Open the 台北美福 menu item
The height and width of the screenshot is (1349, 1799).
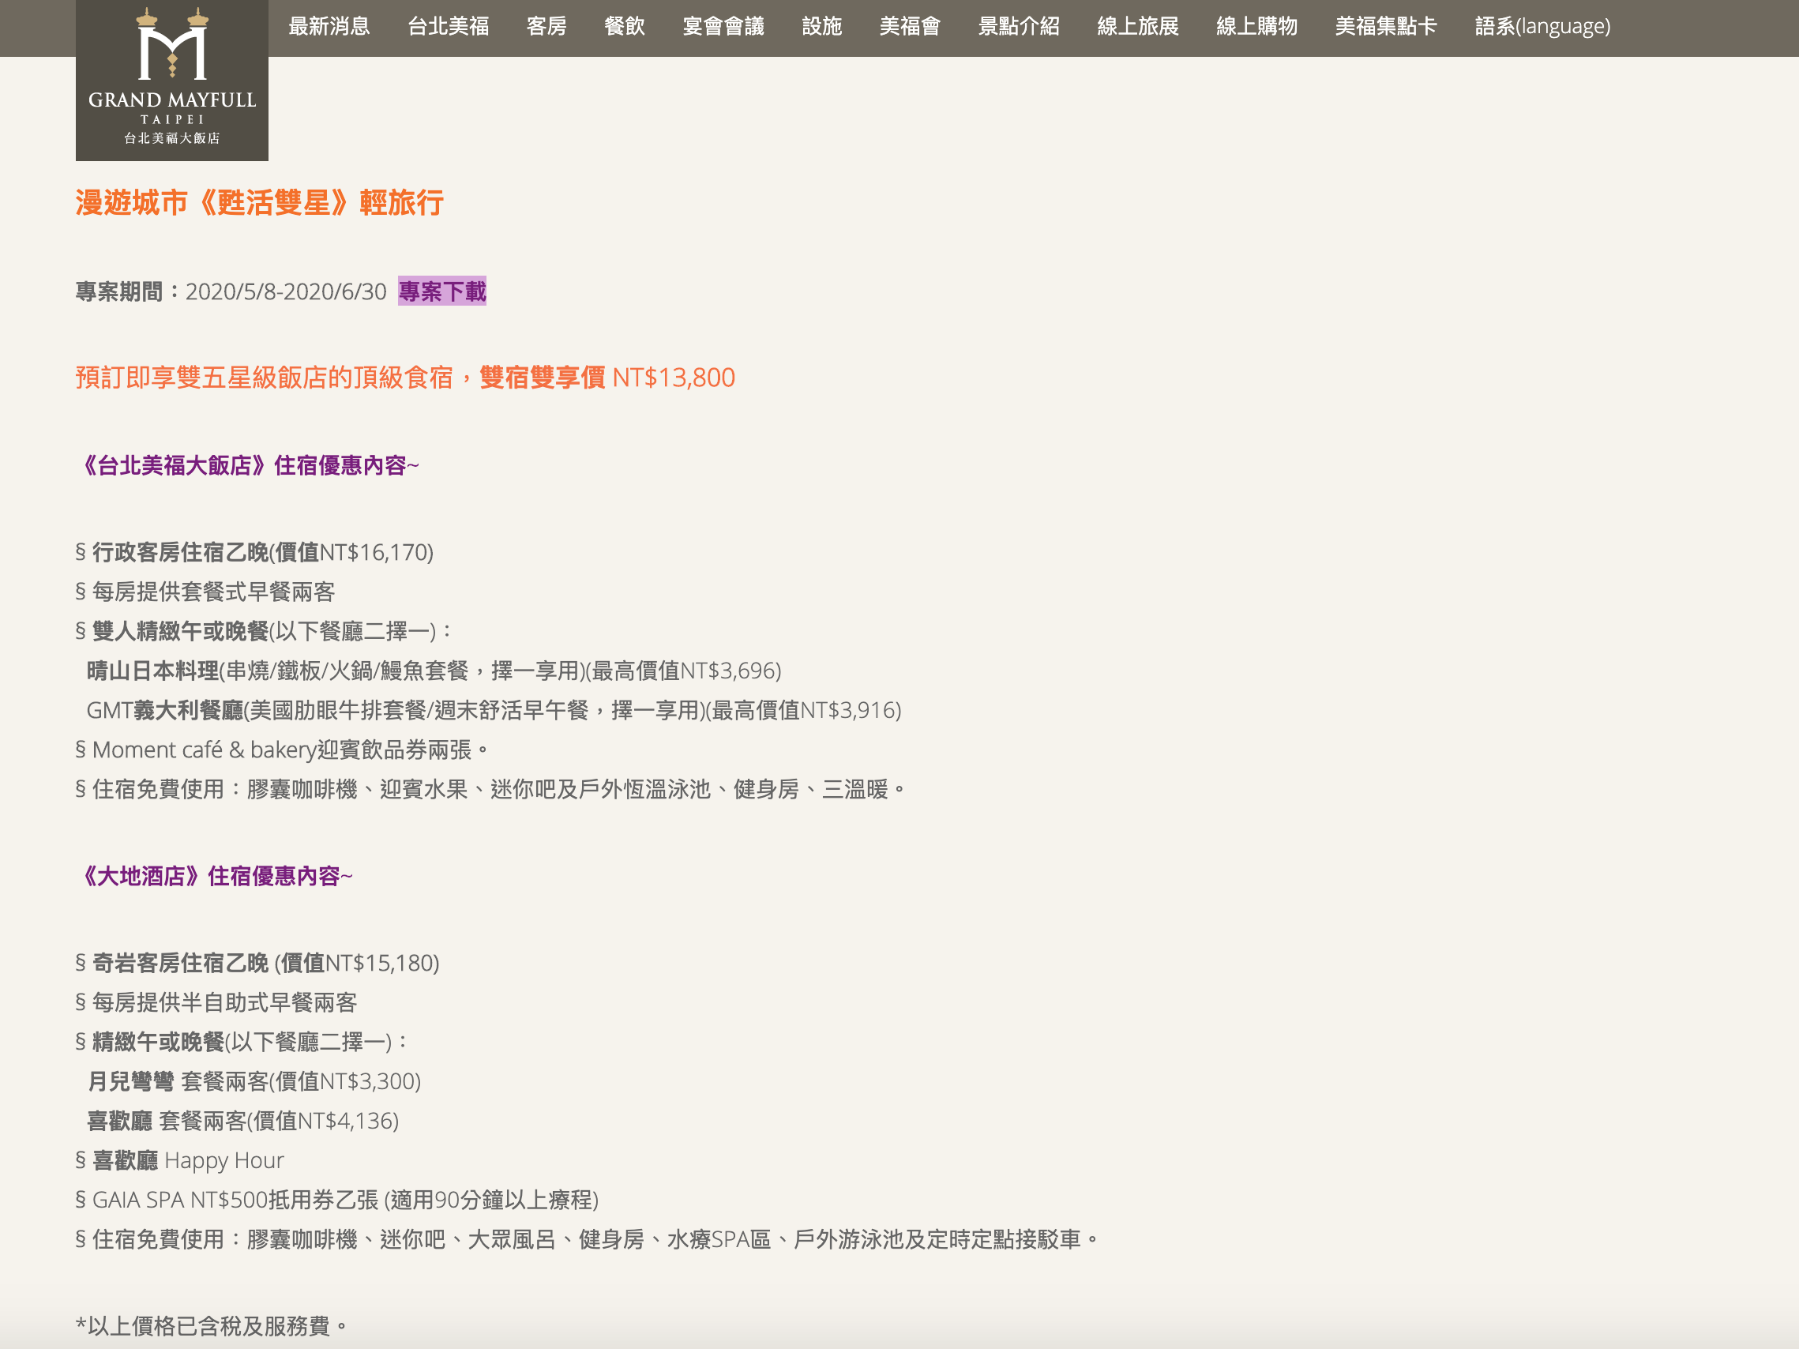tap(448, 27)
